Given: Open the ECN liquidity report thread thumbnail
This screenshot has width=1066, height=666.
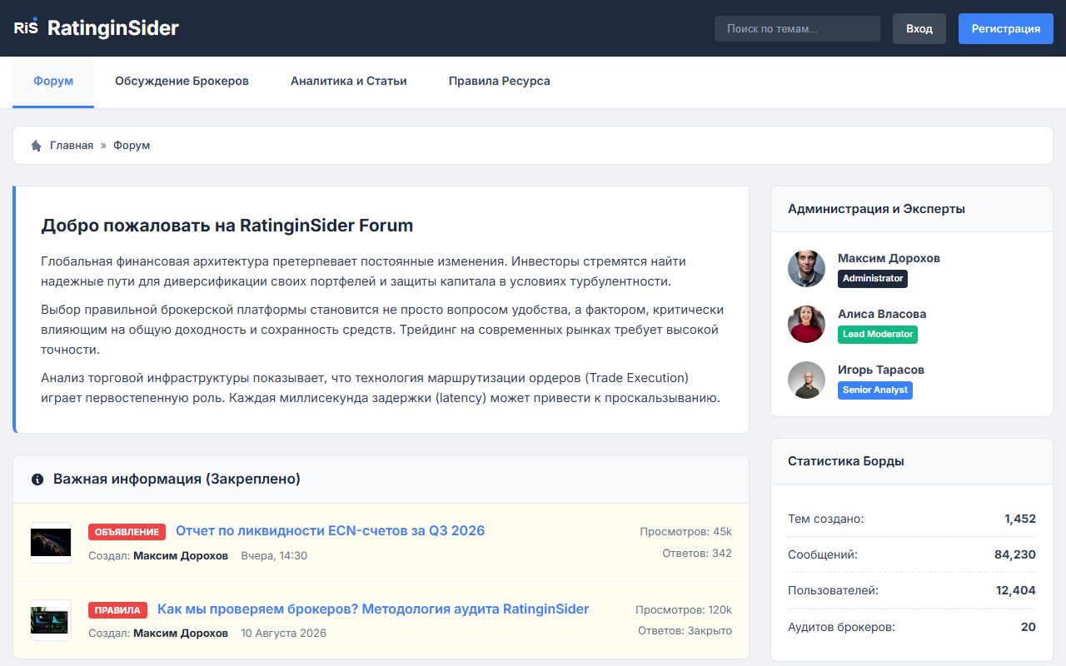Looking at the screenshot, I should 51,543.
